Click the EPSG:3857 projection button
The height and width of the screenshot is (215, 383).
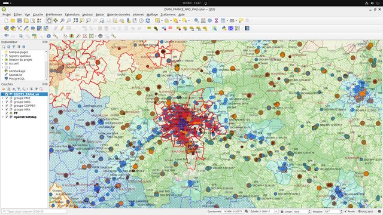(366, 211)
